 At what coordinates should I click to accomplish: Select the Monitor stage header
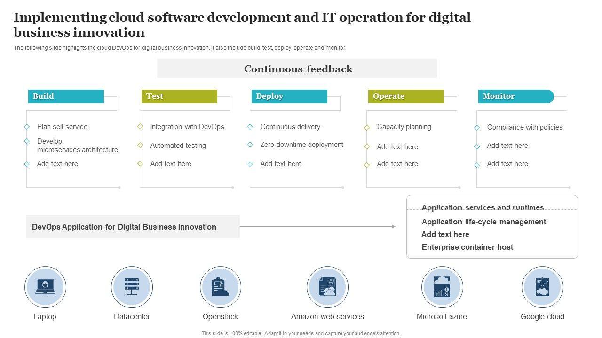click(516, 96)
